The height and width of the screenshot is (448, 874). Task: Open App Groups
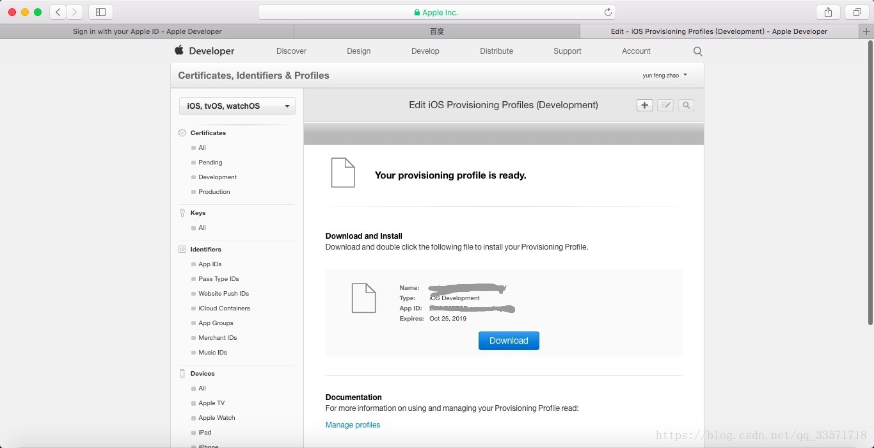(x=216, y=323)
